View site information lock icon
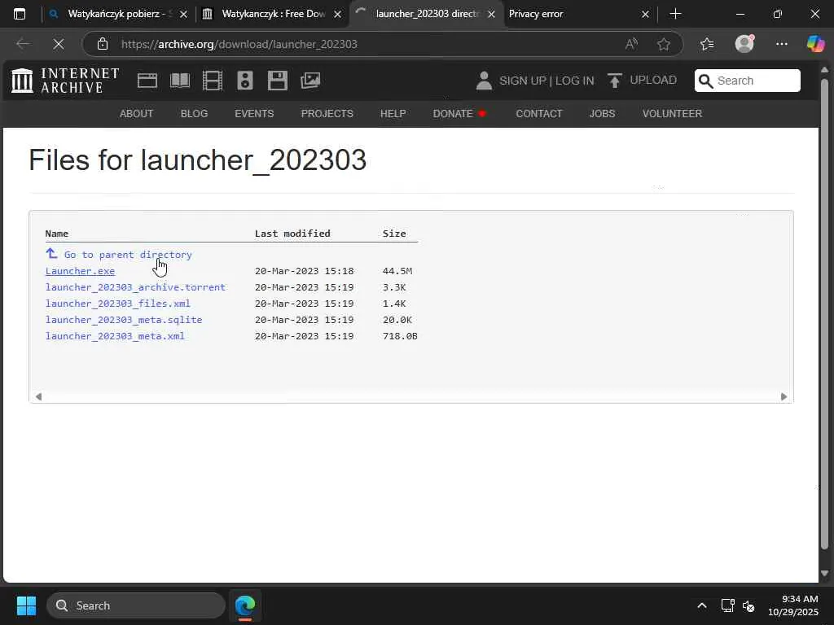Screen dimensions: 834x625 [x=103, y=44]
